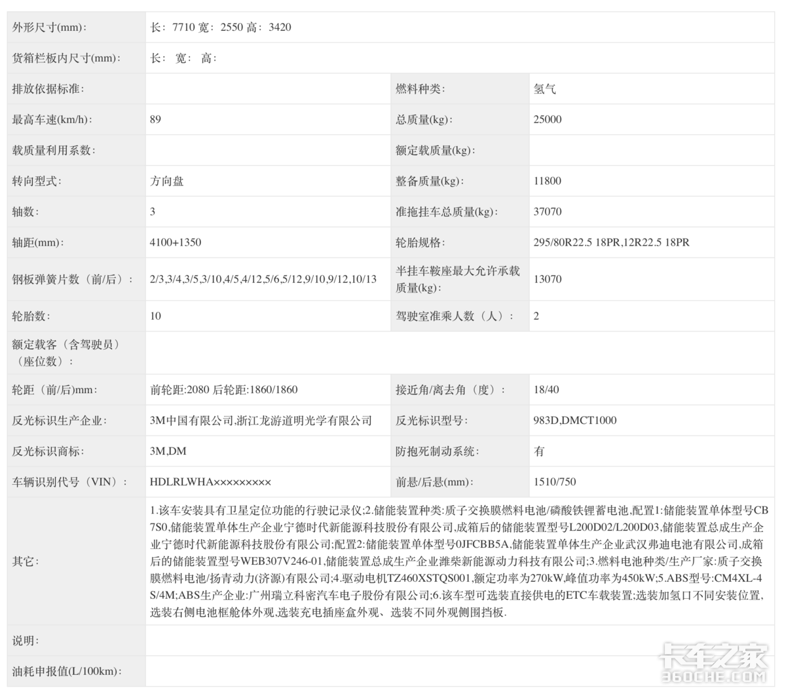
Task: Click the reflective marking model 983D,DMCT1000
Action: [575, 421]
